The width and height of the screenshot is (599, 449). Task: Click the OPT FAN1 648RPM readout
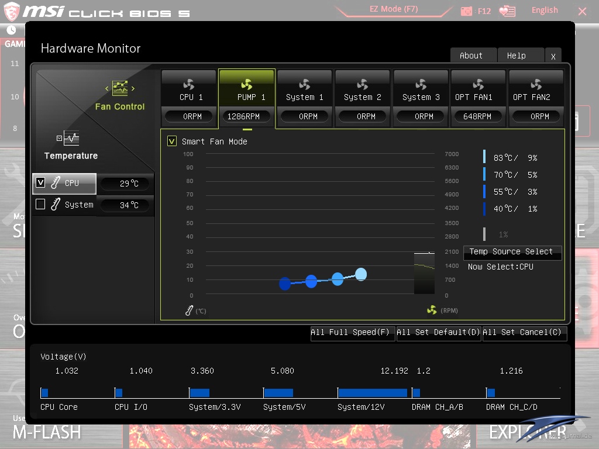click(477, 116)
